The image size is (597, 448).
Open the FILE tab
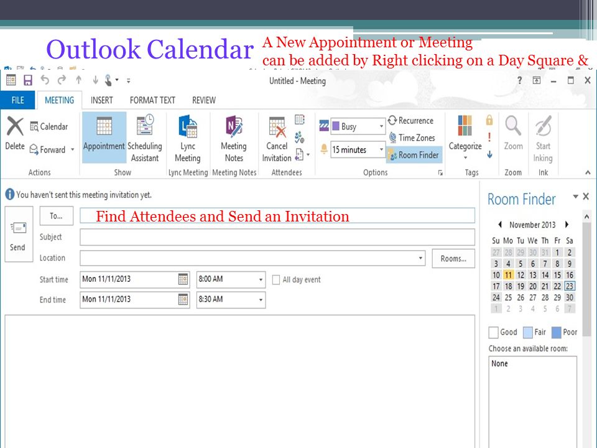17,100
